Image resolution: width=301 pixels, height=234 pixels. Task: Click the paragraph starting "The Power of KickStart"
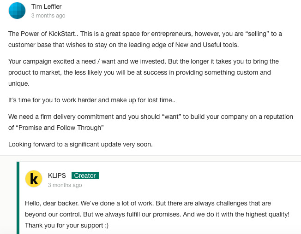pyautogui.click(x=144, y=39)
